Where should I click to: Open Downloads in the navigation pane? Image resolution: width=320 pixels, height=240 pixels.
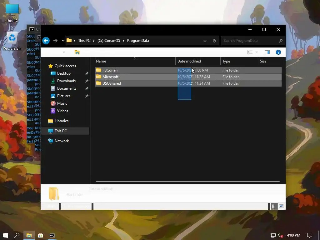pyautogui.click(x=66, y=81)
